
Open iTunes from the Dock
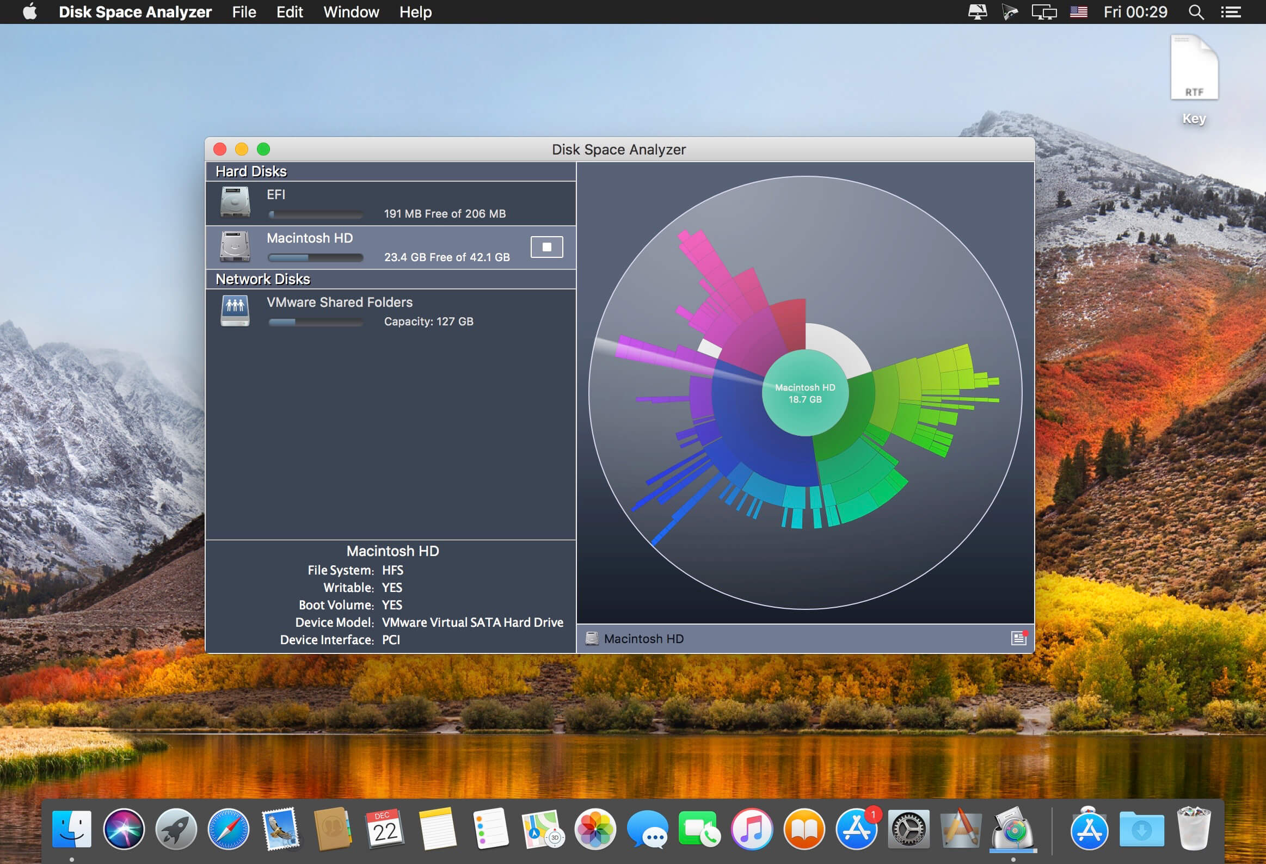pyautogui.click(x=752, y=829)
